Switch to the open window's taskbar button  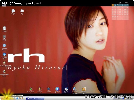(x=35, y=98)
